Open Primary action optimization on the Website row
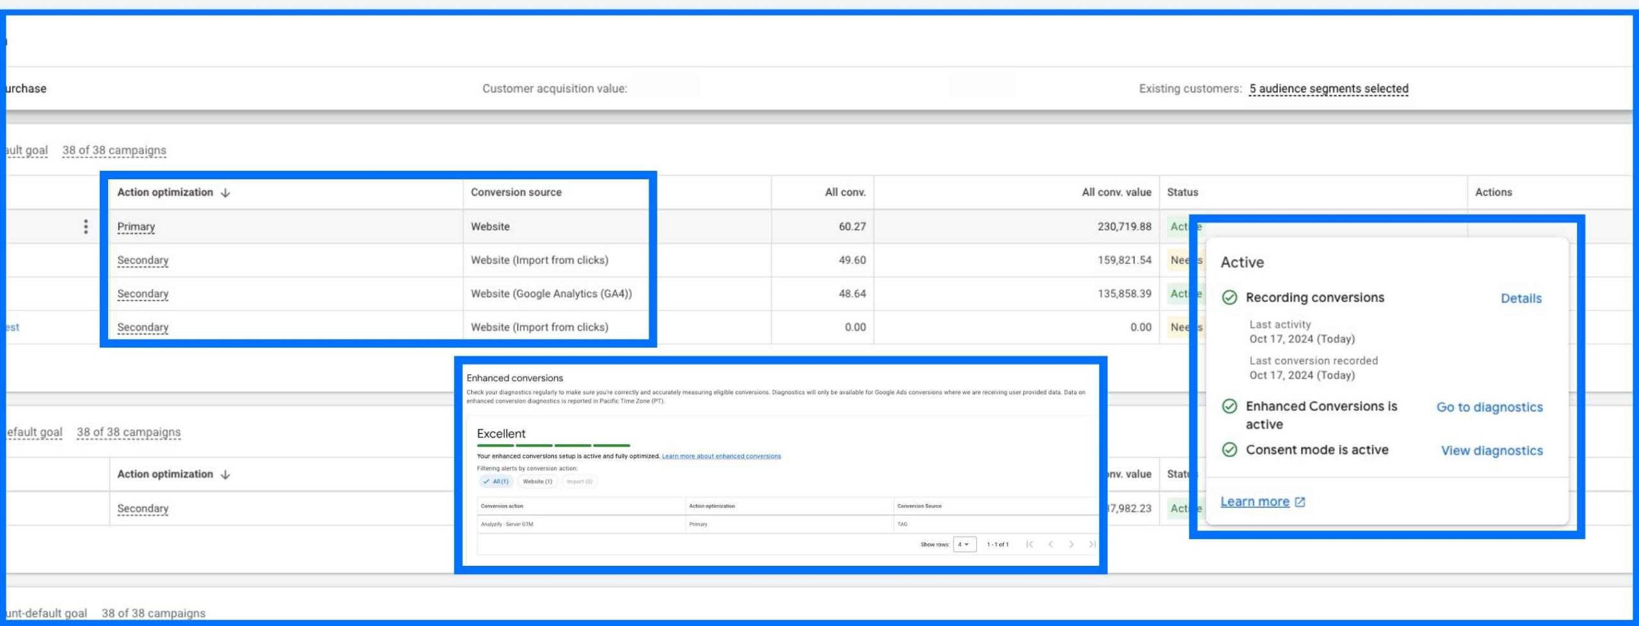Image resolution: width=1639 pixels, height=626 pixels. coord(136,227)
